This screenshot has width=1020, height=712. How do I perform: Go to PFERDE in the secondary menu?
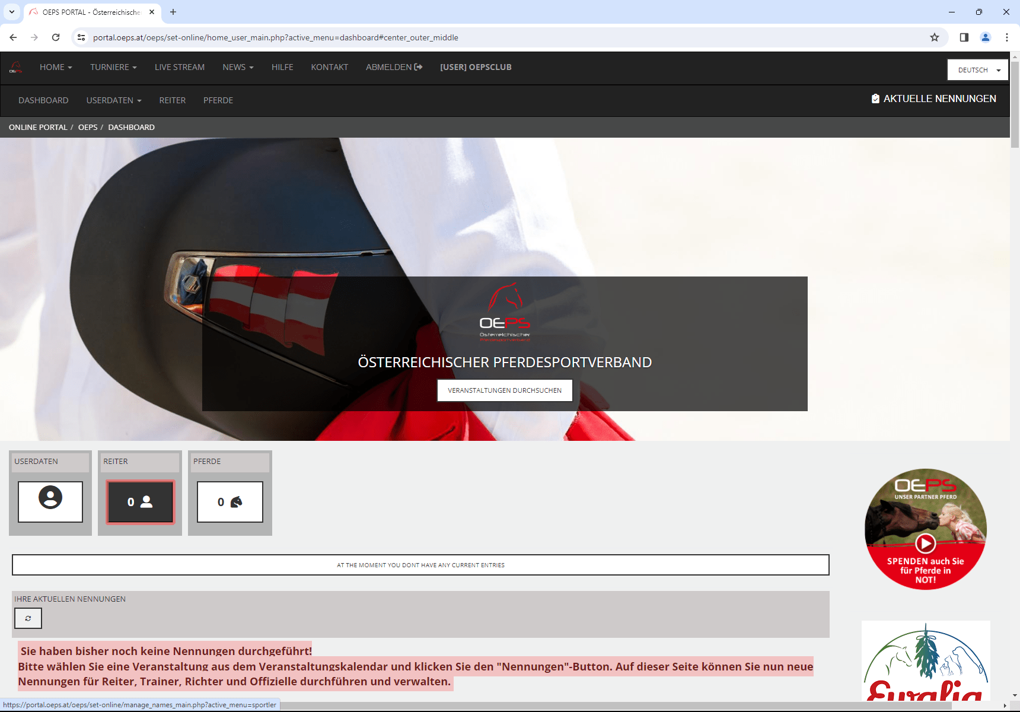(x=218, y=100)
